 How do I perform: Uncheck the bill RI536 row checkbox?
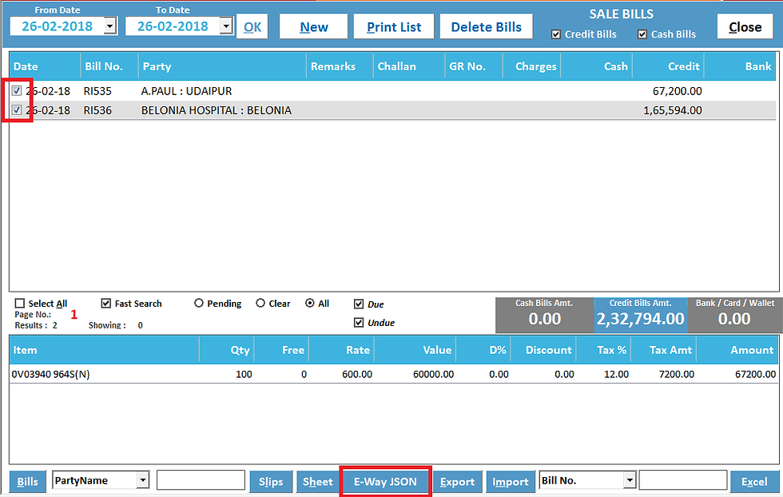(17, 110)
